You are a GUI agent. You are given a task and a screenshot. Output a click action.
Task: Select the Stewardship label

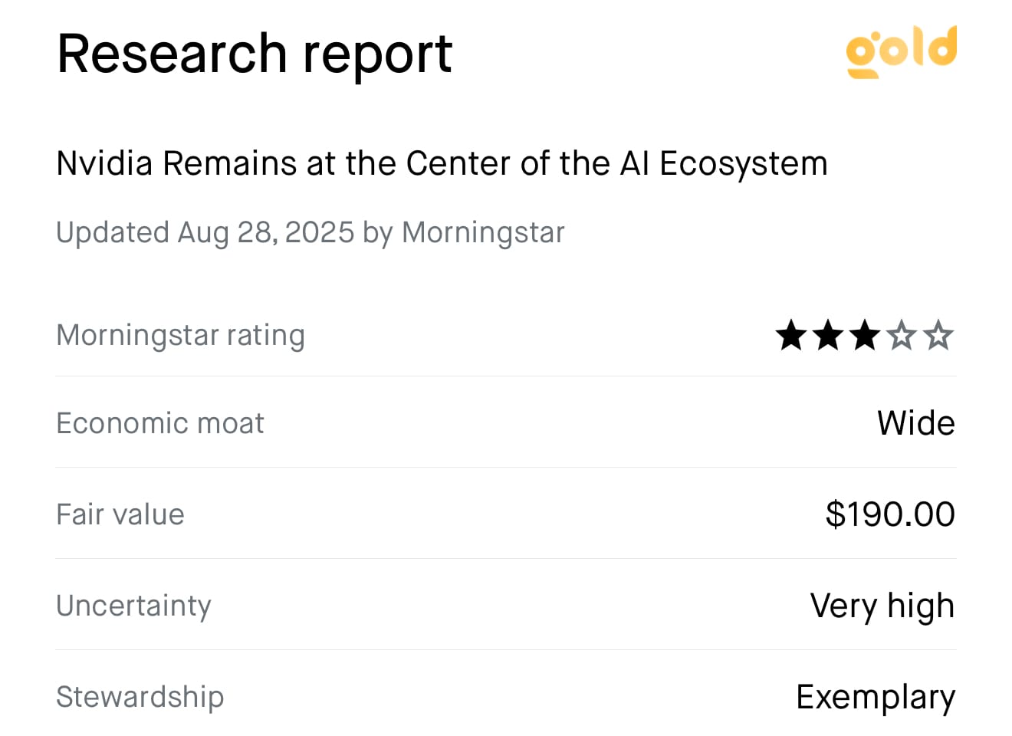pyautogui.click(x=140, y=697)
